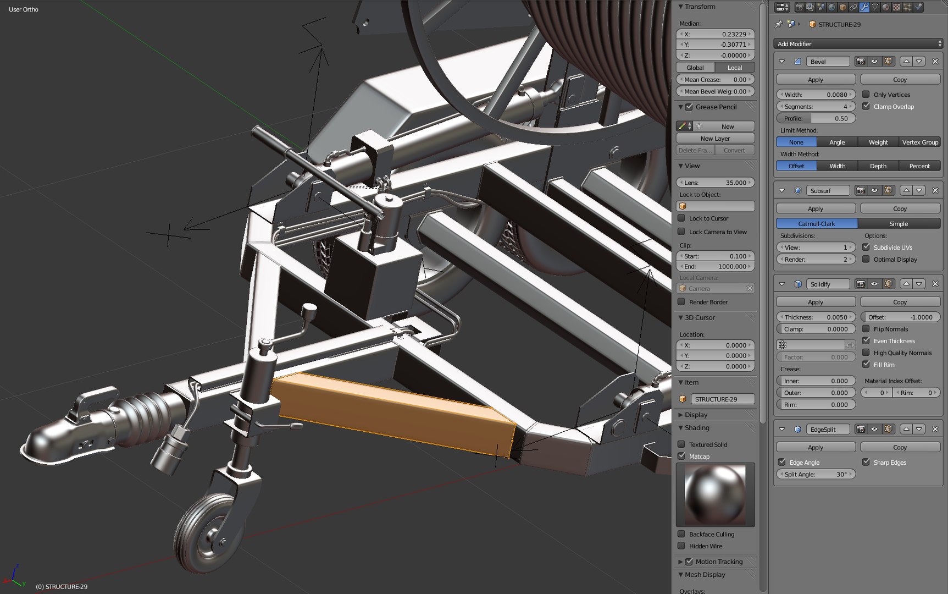Toggle Subsurf modifier render camera visibility
This screenshot has height=594, width=948.
(x=861, y=190)
